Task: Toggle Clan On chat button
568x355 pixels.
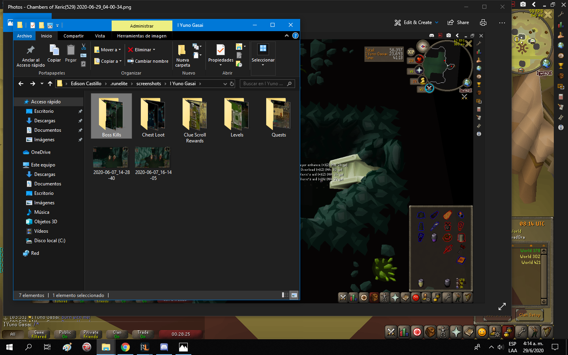Action: 117,334
